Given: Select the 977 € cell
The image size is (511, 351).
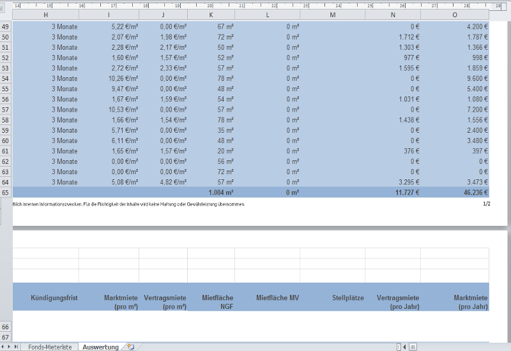Looking at the screenshot, I should point(393,57).
